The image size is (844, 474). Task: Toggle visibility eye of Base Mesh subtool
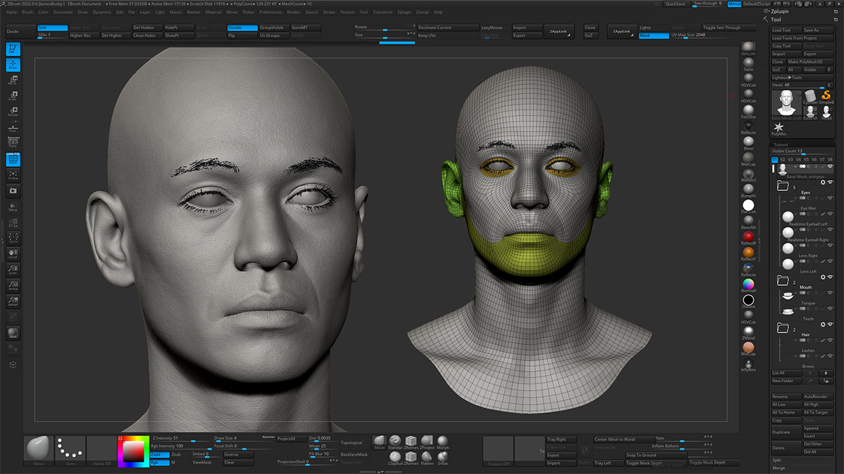(830, 166)
